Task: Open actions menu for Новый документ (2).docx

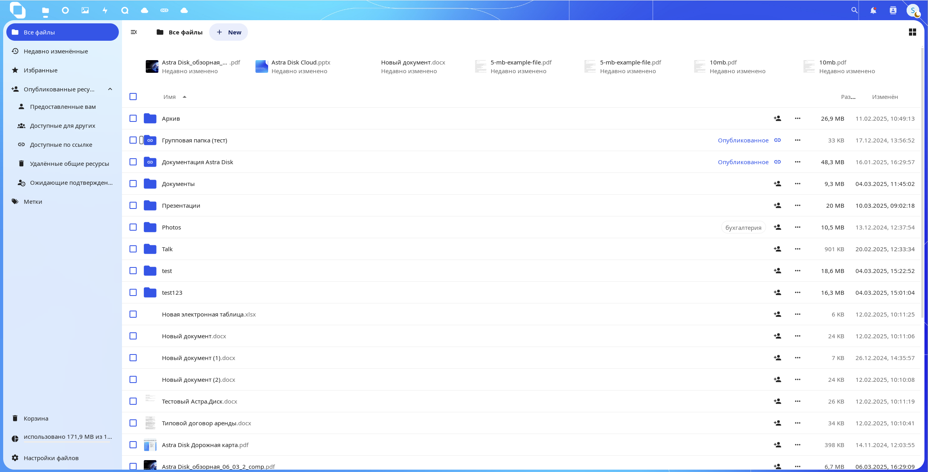Action: 798,379
